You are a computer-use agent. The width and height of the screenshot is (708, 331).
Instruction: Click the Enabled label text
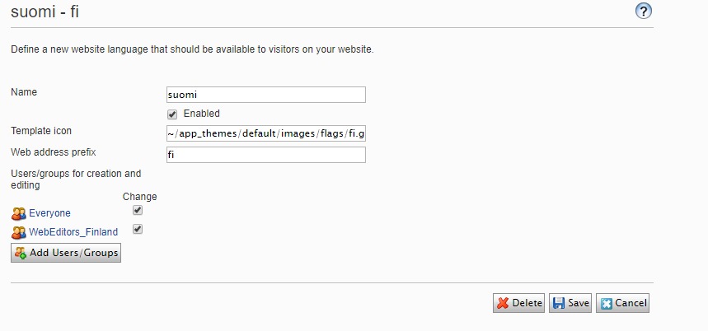[x=201, y=114]
